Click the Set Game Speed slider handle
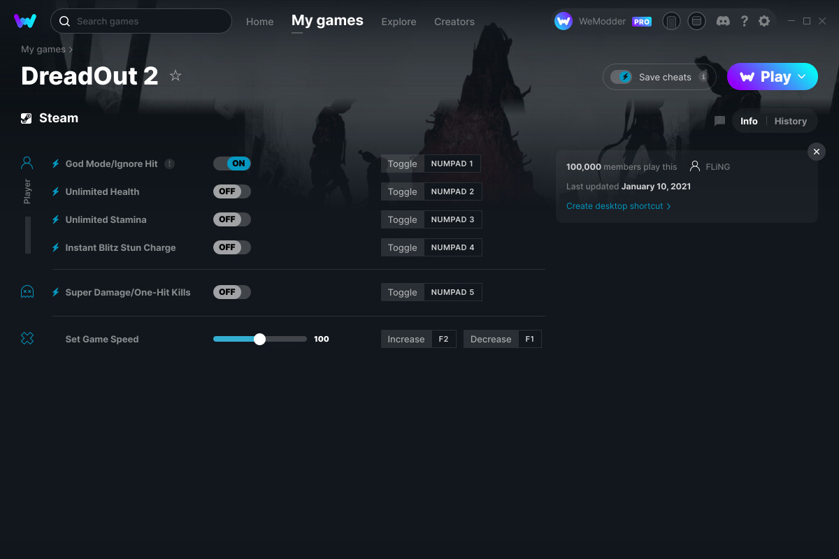This screenshot has width=839, height=559. click(260, 339)
